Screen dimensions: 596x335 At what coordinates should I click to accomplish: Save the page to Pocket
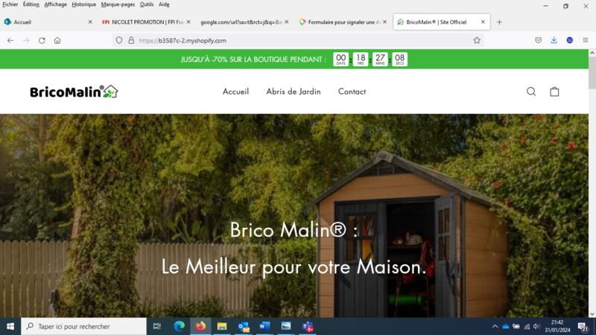[538, 40]
